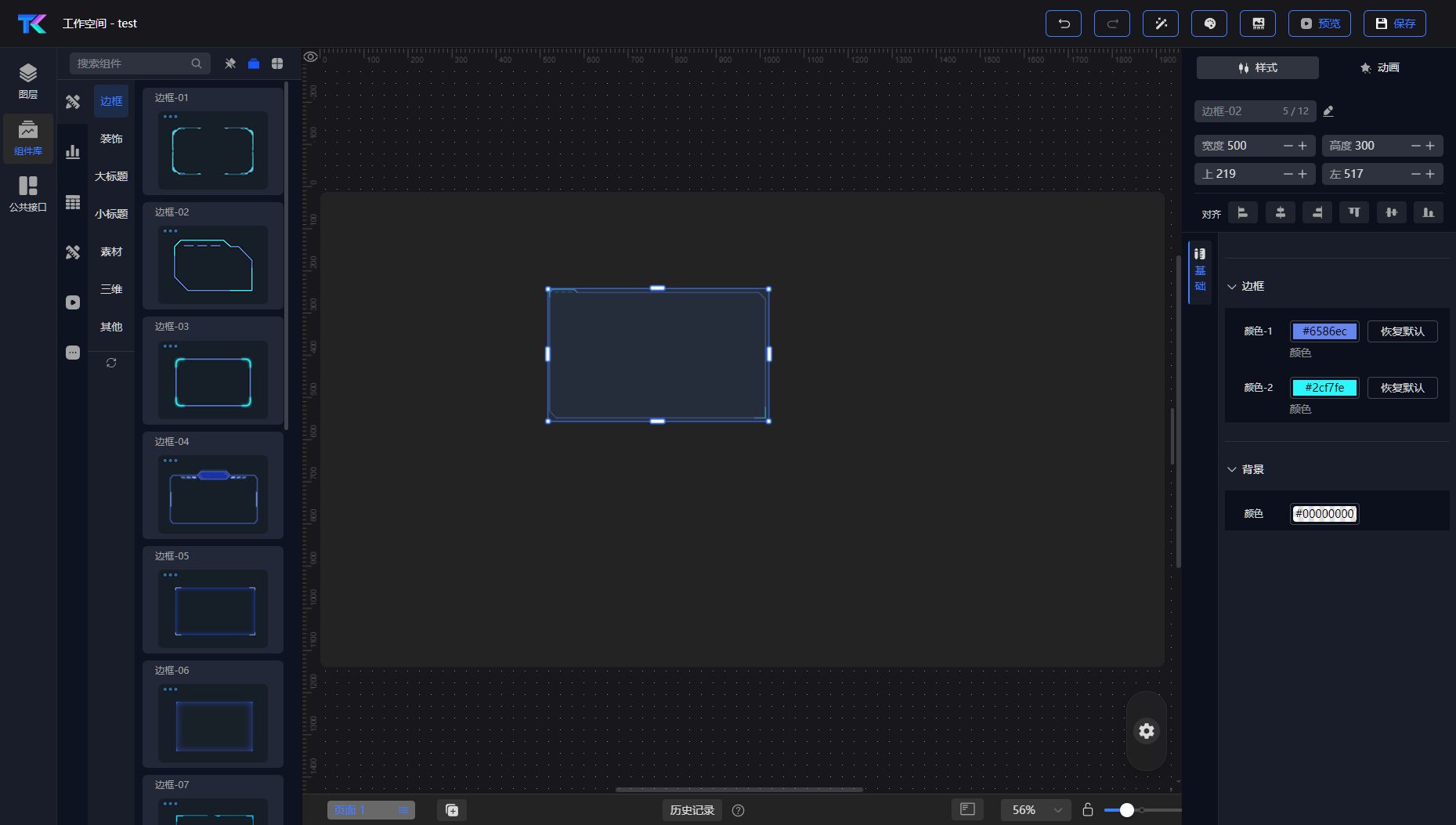This screenshot has width=1456, height=825.
Task: Increase 宽度 width with plus
Action: (1302, 146)
